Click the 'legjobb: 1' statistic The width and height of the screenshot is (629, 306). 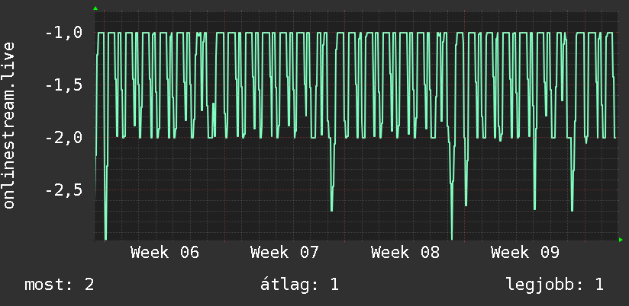(555, 285)
